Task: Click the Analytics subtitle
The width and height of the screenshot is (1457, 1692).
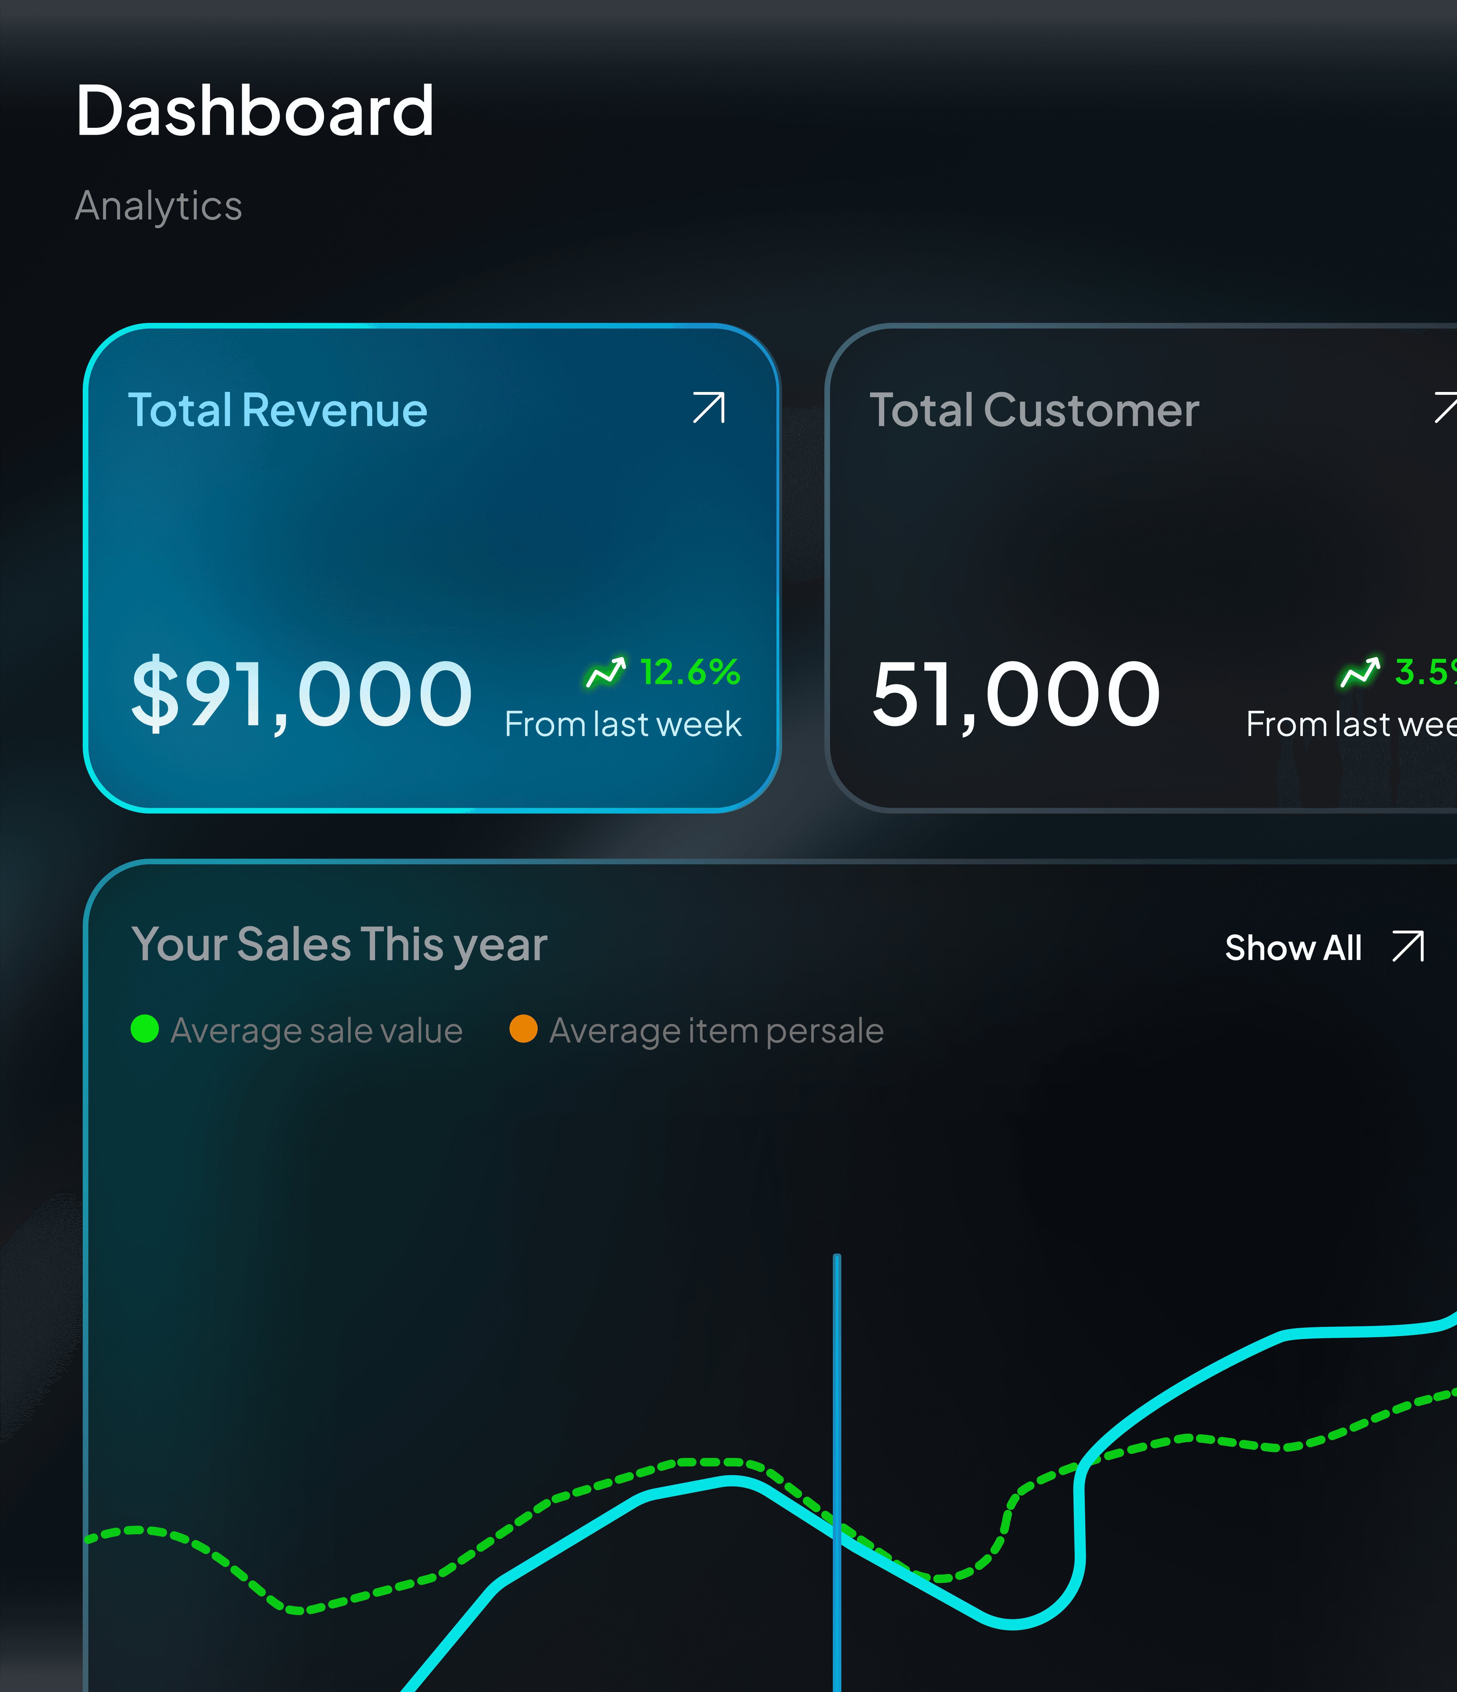Action: (x=159, y=206)
